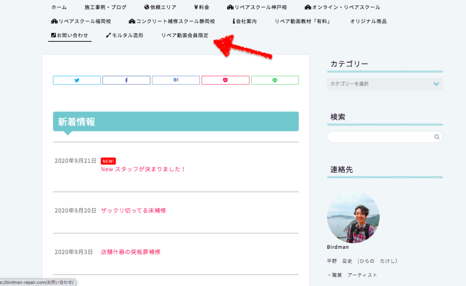
Task: Open 店舗什器の突板扉補修 article link
Action: click(x=131, y=252)
